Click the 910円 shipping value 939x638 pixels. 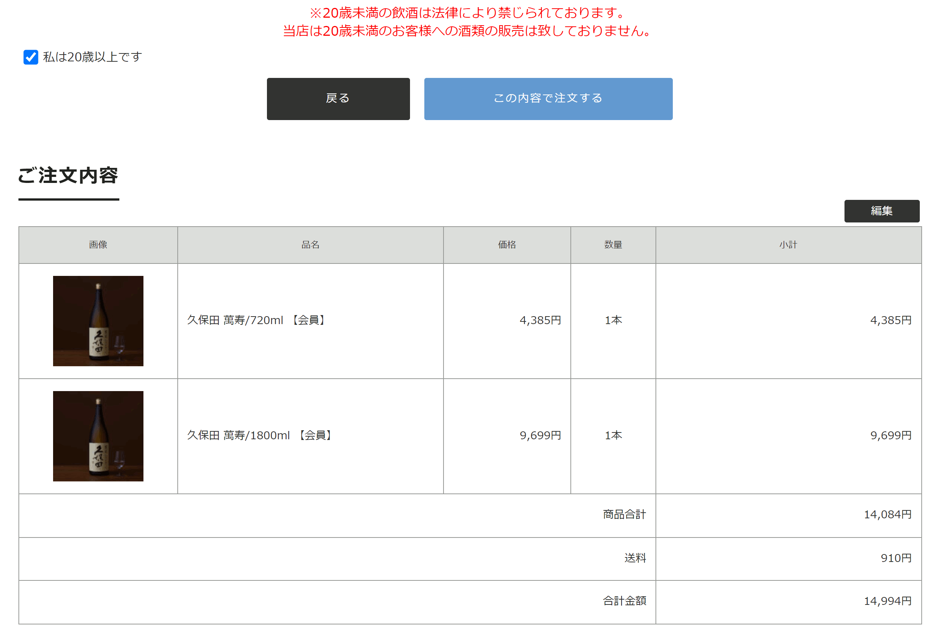click(x=896, y=559)
